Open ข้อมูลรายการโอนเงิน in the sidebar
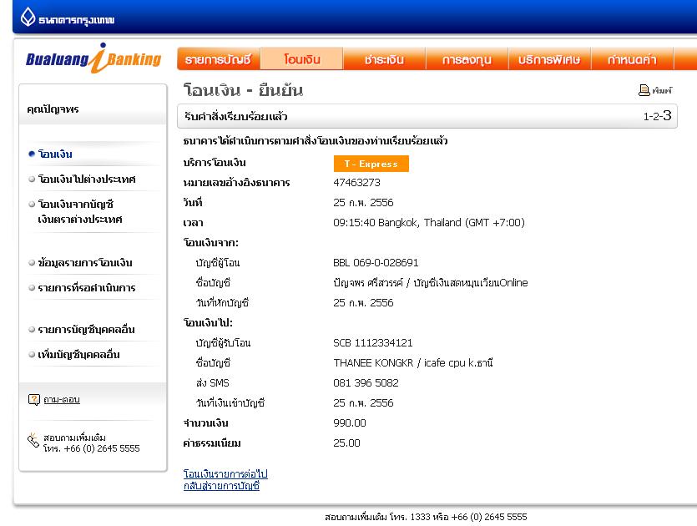This screenshot has height=526, width=697. [x=85, y=263]
